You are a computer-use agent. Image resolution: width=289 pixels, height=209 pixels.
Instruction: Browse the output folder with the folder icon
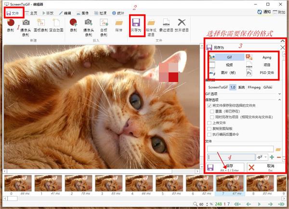pos(278,149)
